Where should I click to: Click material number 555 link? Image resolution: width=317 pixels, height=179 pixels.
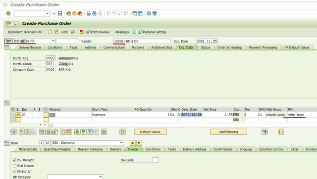pyautogui.click(x=52, y=115)
